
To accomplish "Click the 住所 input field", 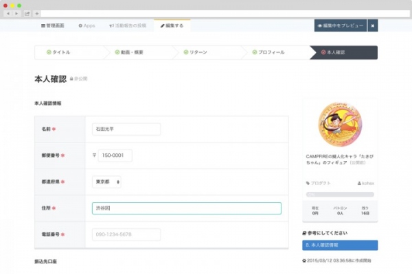I will coord(187,208).
